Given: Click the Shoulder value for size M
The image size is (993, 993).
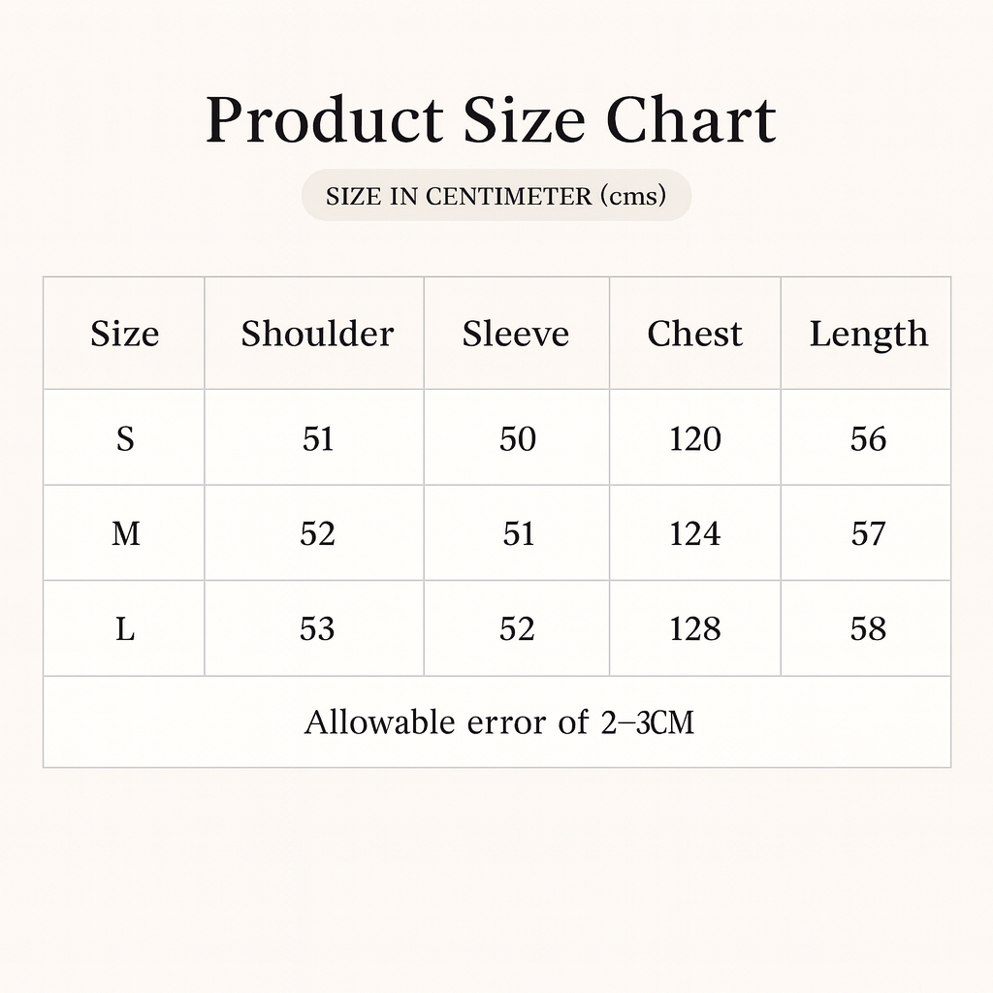Looking at the screenshot, I should (317, 533).
